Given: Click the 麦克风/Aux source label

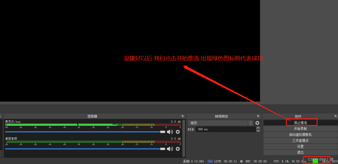Looking at the screenshot, I should tap(13, 122).
